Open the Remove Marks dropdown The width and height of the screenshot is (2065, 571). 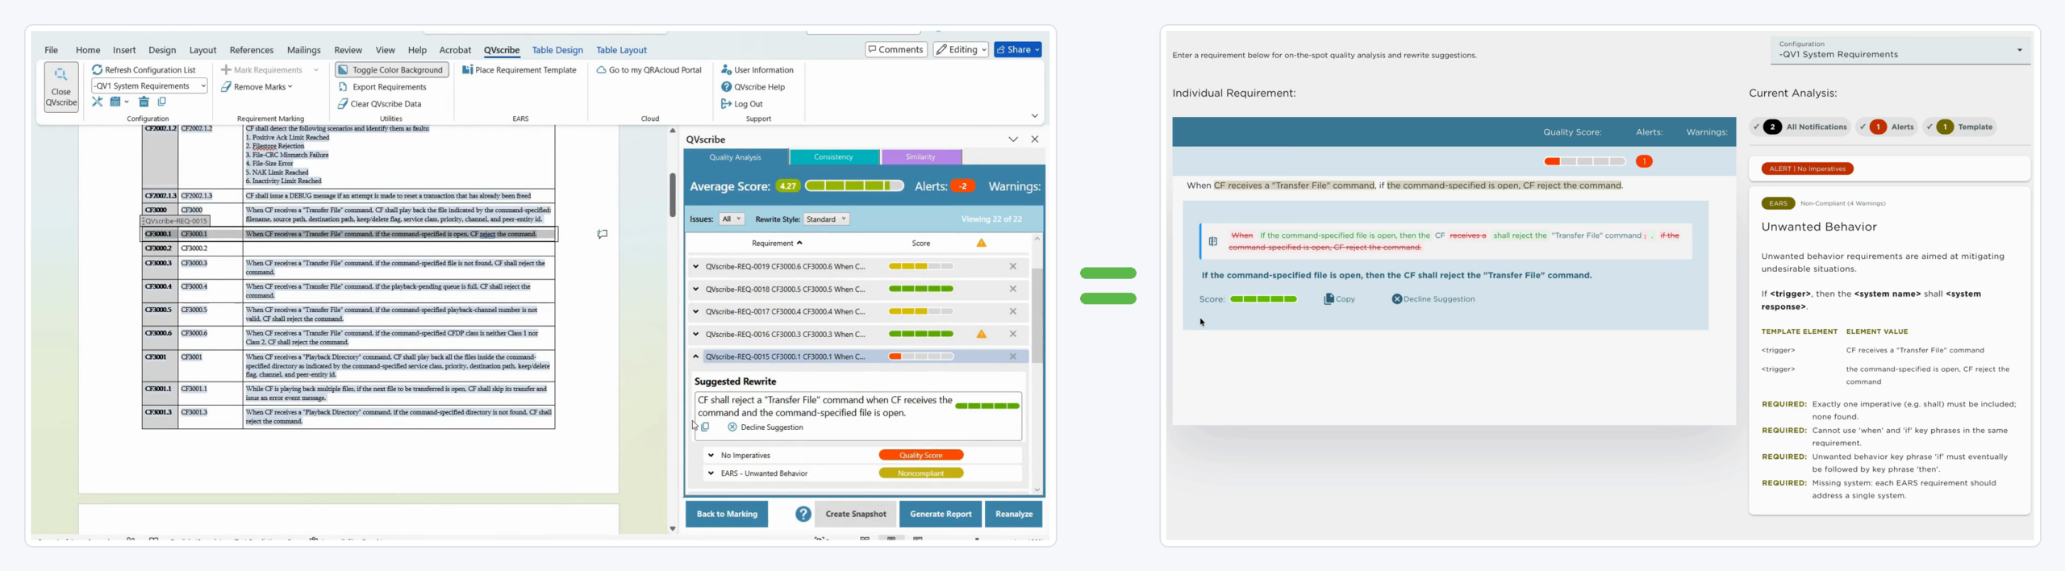point(257,87)
